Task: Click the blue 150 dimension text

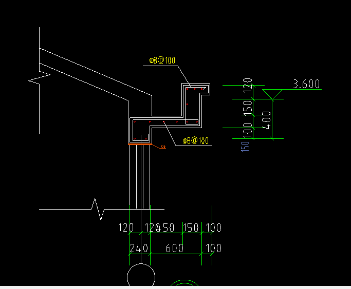Action: 245,147
